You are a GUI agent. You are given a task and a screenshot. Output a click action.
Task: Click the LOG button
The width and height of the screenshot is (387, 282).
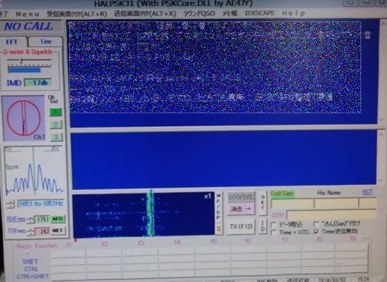pyautogui.click(x=240, y=197)
